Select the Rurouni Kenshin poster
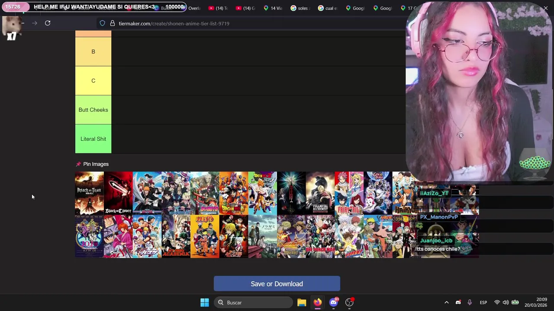The image size is (554, 311). tap(118, 236)
